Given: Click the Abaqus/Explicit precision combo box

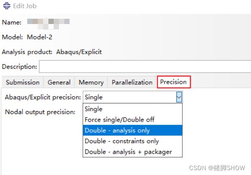Looking at the screenshot, I should (x=133, y=97).
